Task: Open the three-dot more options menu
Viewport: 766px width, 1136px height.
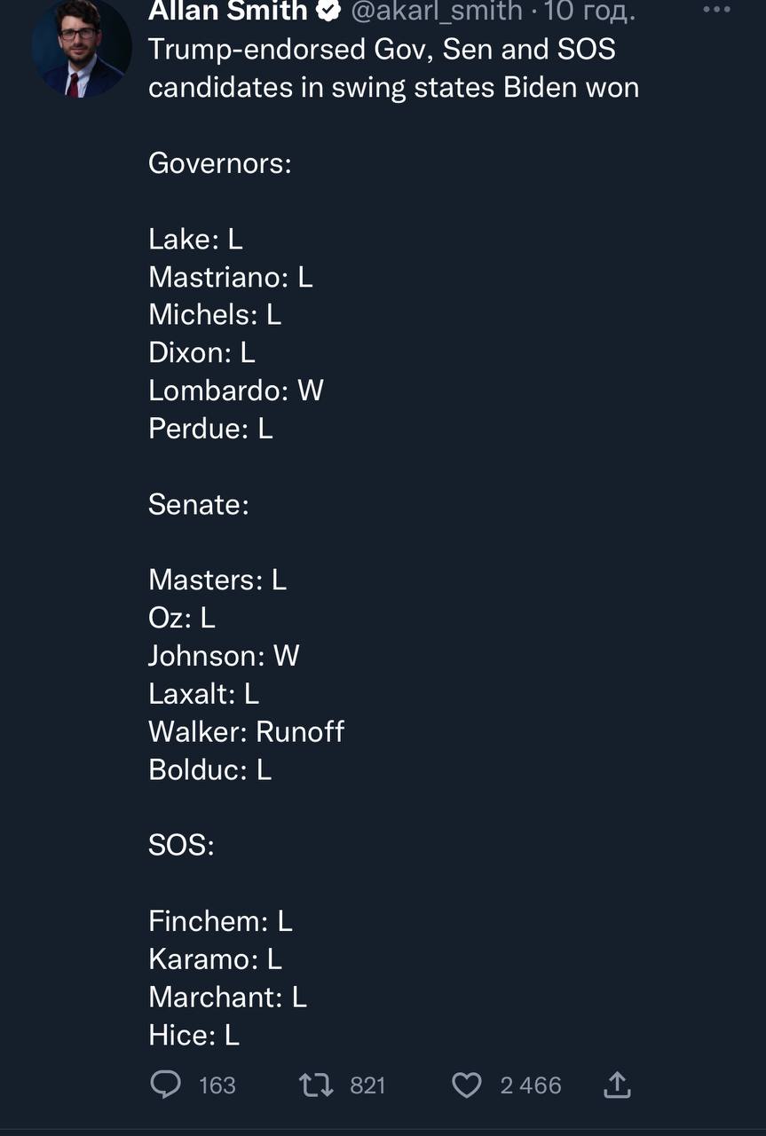Action: (x=716, y=9)
